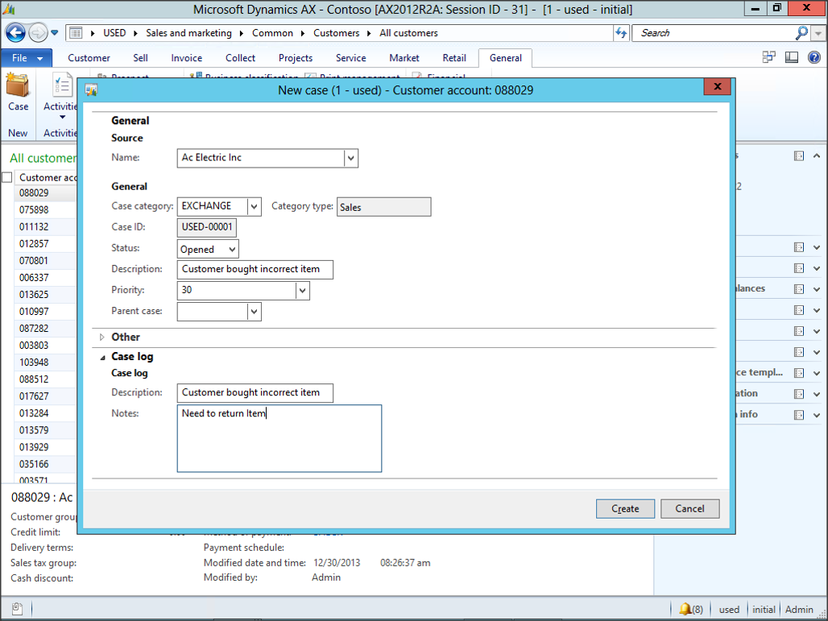Open the Name dropdown showing Ac Electric Inc

[x=350, y=158]
